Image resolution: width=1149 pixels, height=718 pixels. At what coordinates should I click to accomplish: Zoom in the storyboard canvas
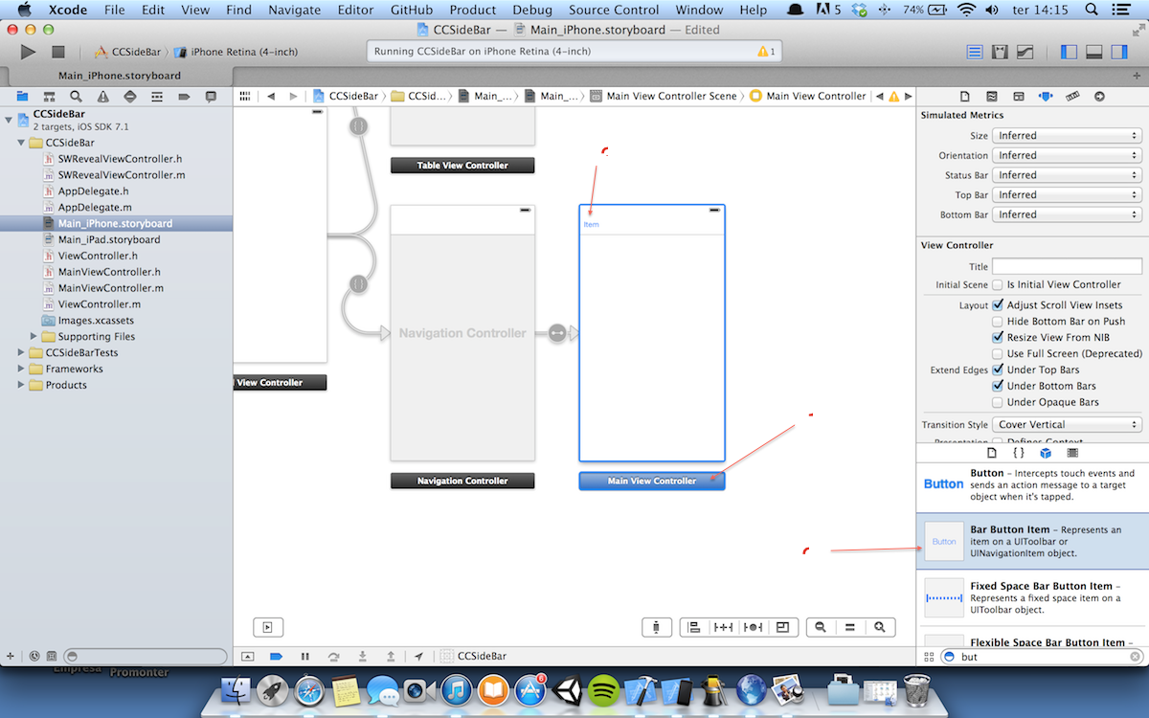tap(880, 627)
